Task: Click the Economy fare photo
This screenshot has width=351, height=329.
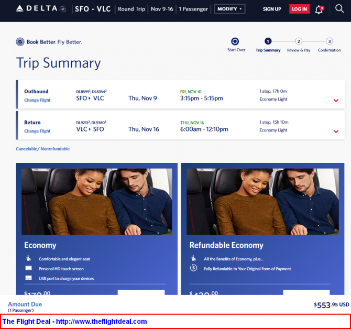Action: (97, 202)
